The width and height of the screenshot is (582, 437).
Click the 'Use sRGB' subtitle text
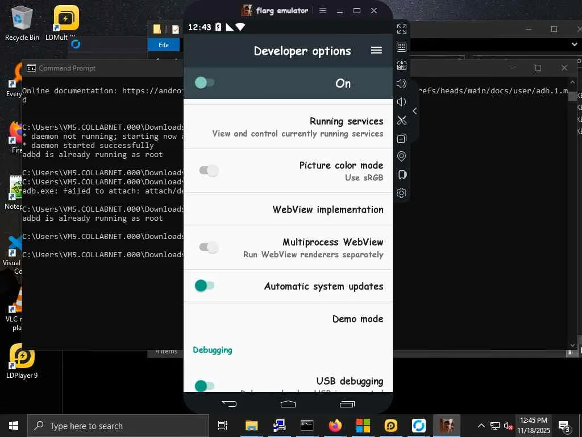364,178
